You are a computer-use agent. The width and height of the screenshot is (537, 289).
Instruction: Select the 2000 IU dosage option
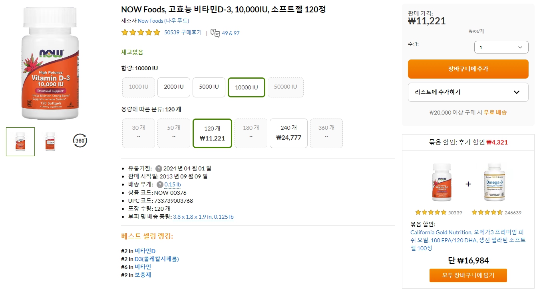click(173, 87)
